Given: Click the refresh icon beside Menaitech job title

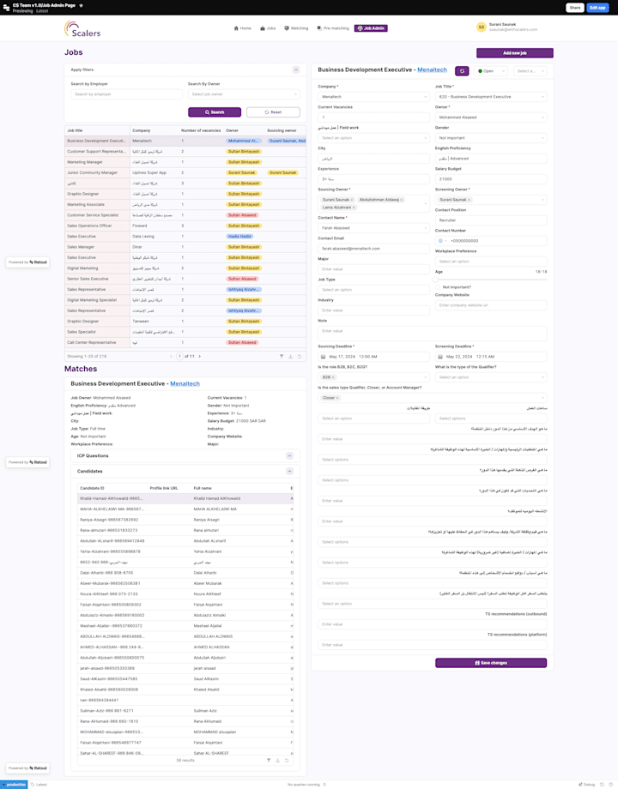Looking at the screenshot, I should pyautogui.click(x=462, y=71).
